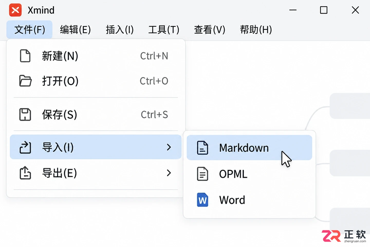Import from Markdown option
Screen dimensions: 370x247
coord(249,148)
